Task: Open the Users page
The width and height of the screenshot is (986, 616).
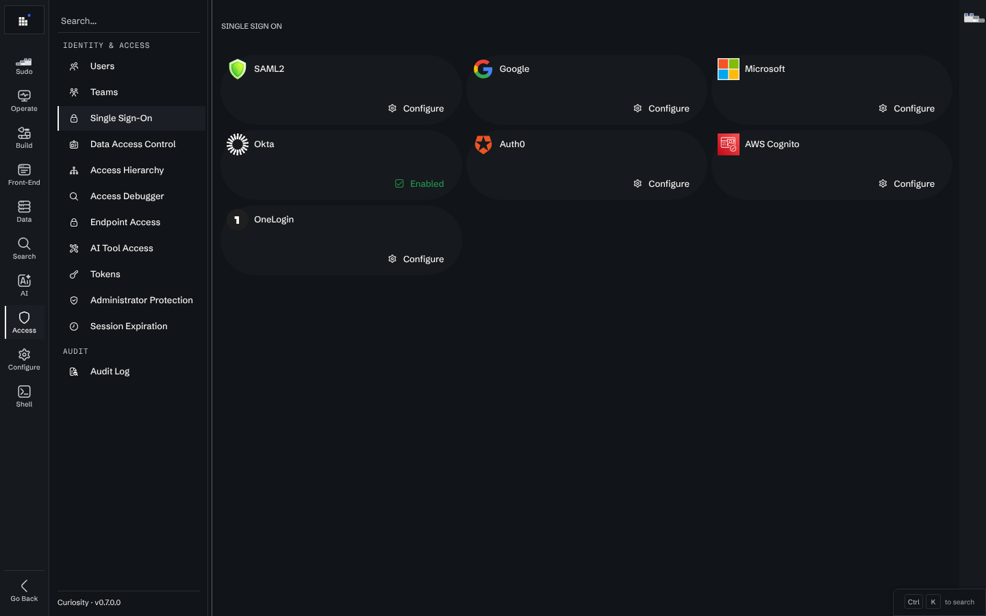Action: pos(131,66)
